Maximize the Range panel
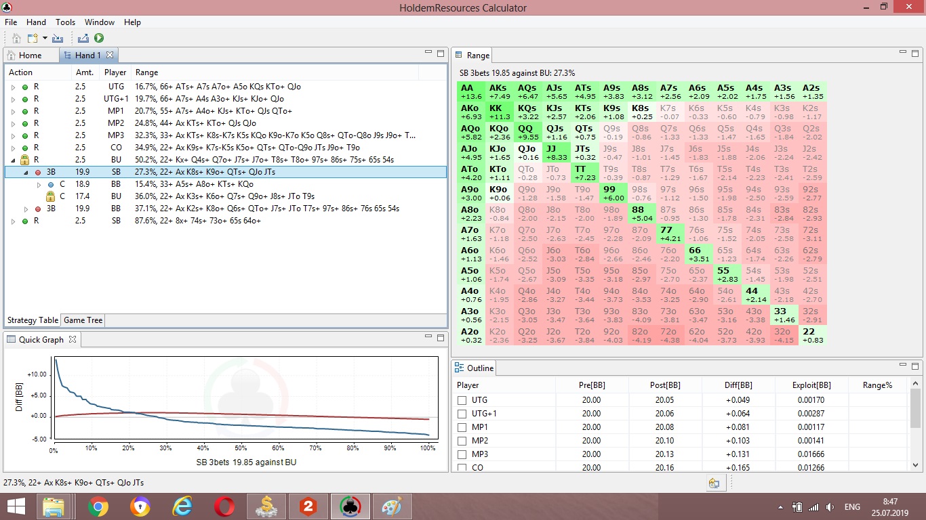Screen dimensions: 926x520 click(914, 53)
